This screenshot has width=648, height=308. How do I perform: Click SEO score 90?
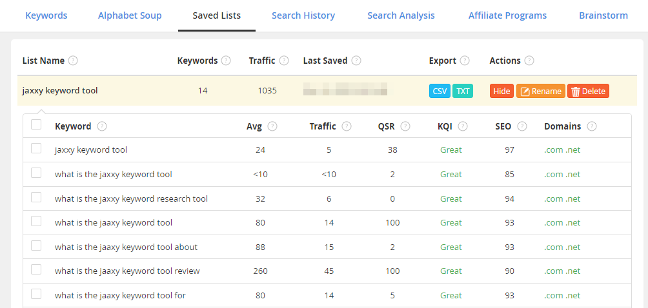click(509, 271)
